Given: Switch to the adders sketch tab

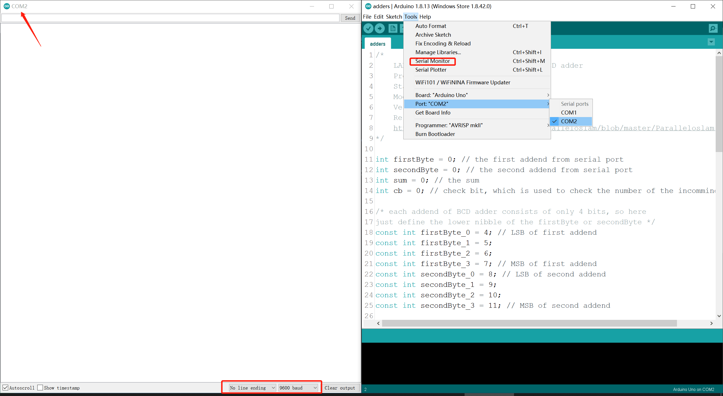Looking at the screenshot, I should (378, 44).
